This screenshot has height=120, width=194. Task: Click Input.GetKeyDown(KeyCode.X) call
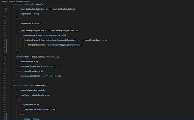coord(33,30)
